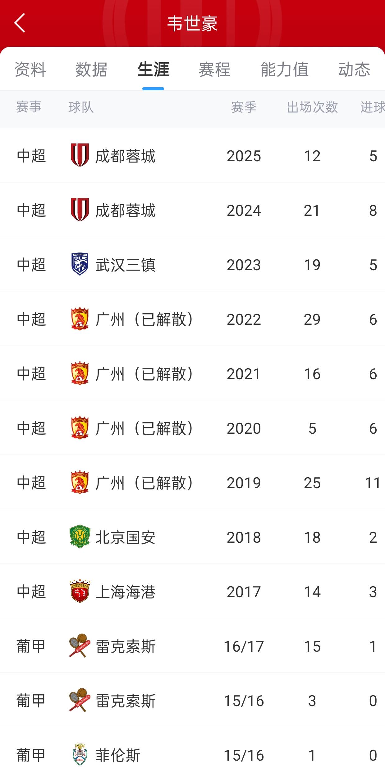Tap the 赛季 column header
Viewport: 385px width, 774px height.
coord(244,107)
